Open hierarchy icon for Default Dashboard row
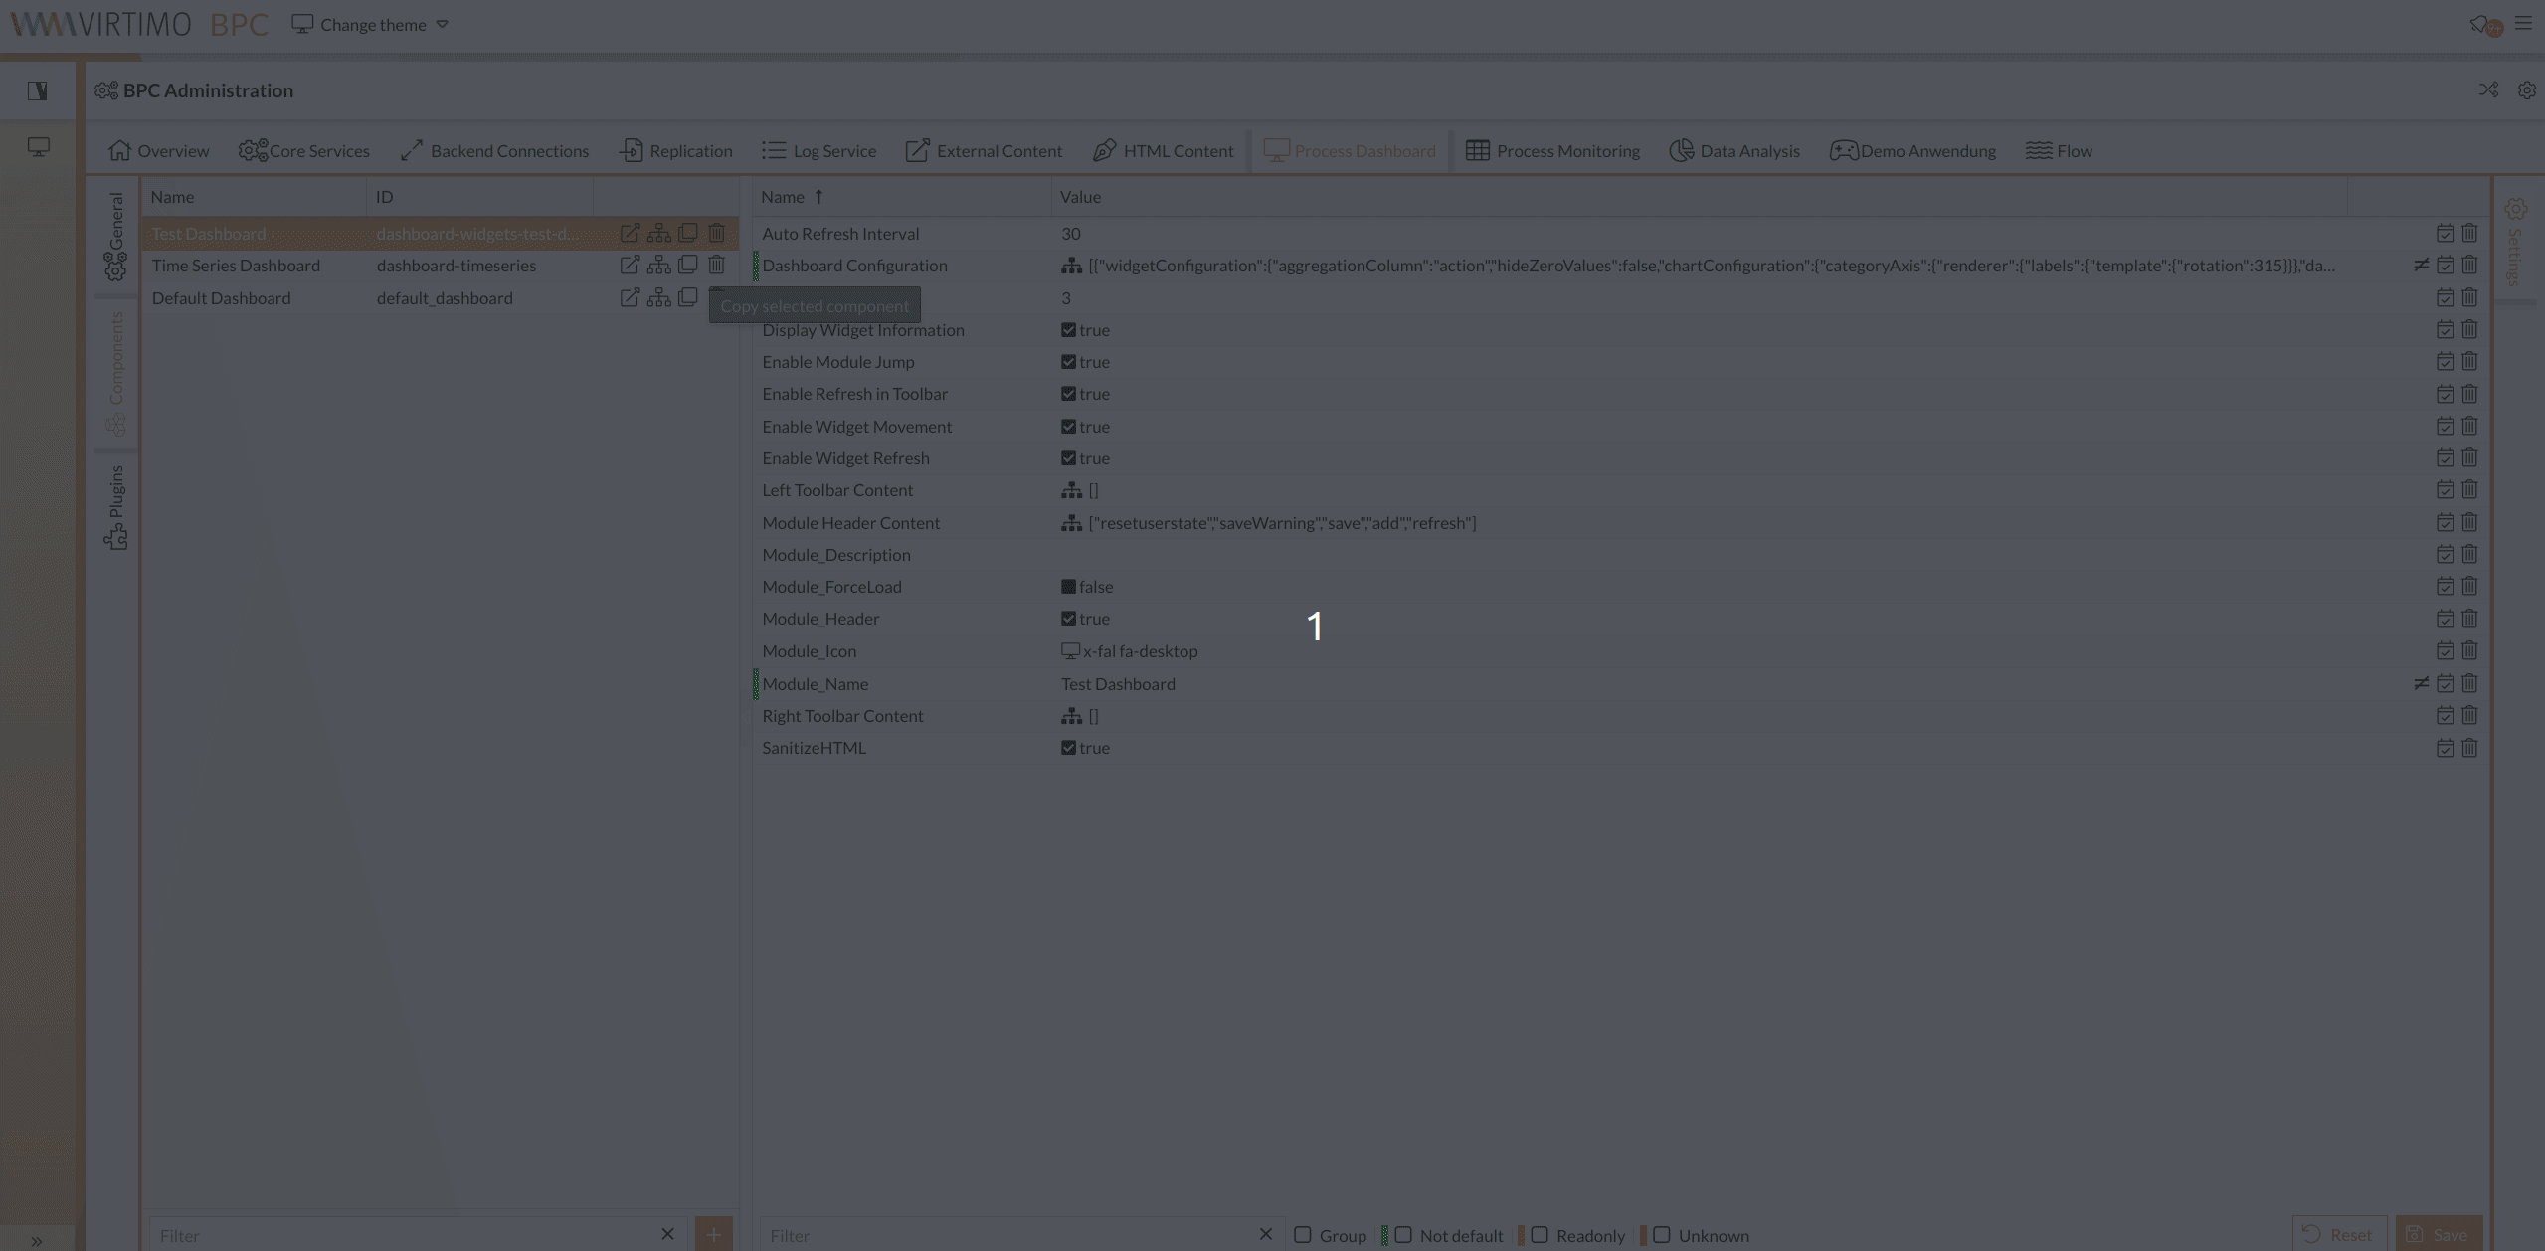 point(658,298)
